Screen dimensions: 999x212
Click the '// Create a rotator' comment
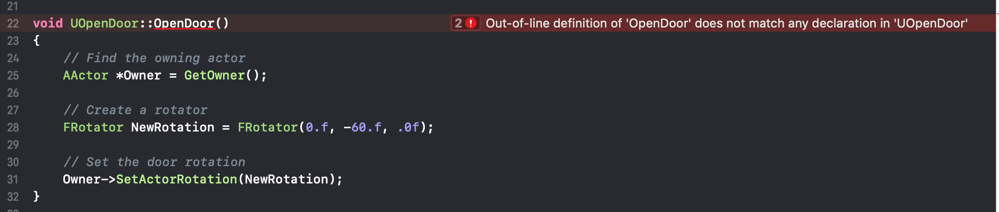[x=135, y=110]
